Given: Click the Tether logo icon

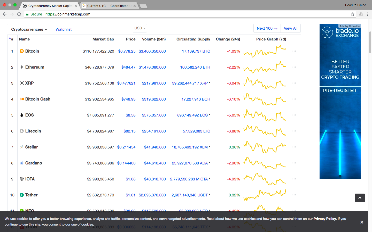Looking at the screenshot, I should pos(22,195).
